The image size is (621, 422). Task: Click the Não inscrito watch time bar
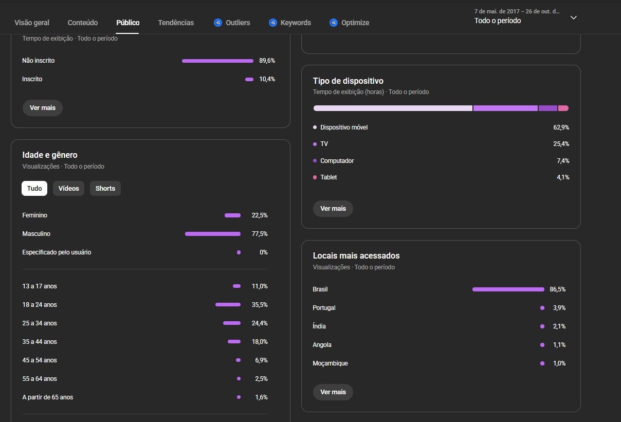point(217,61)
